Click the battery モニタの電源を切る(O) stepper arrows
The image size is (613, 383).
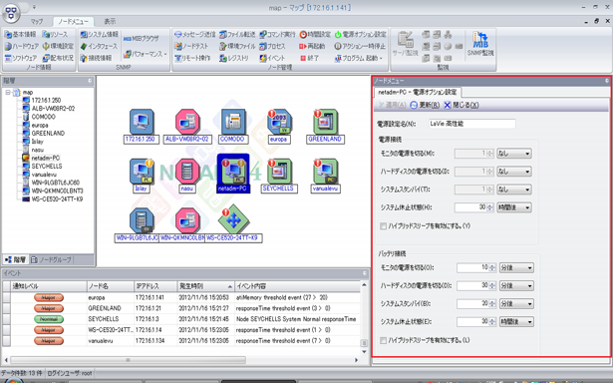click(492, 268)
